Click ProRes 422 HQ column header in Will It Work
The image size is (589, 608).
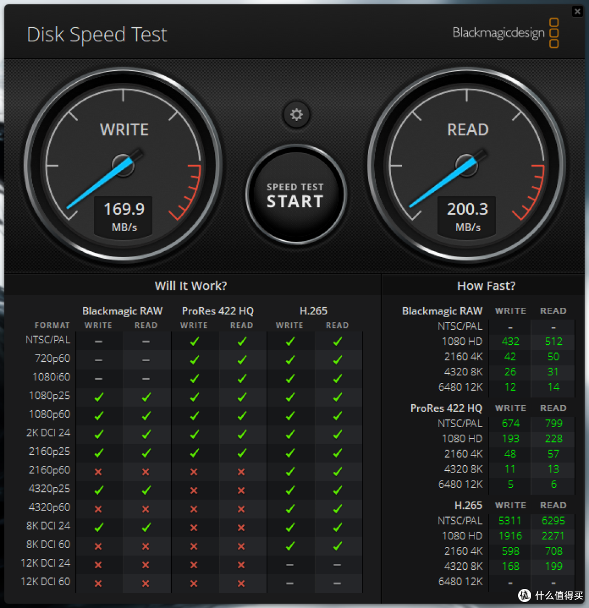click(x=218, y=311)
